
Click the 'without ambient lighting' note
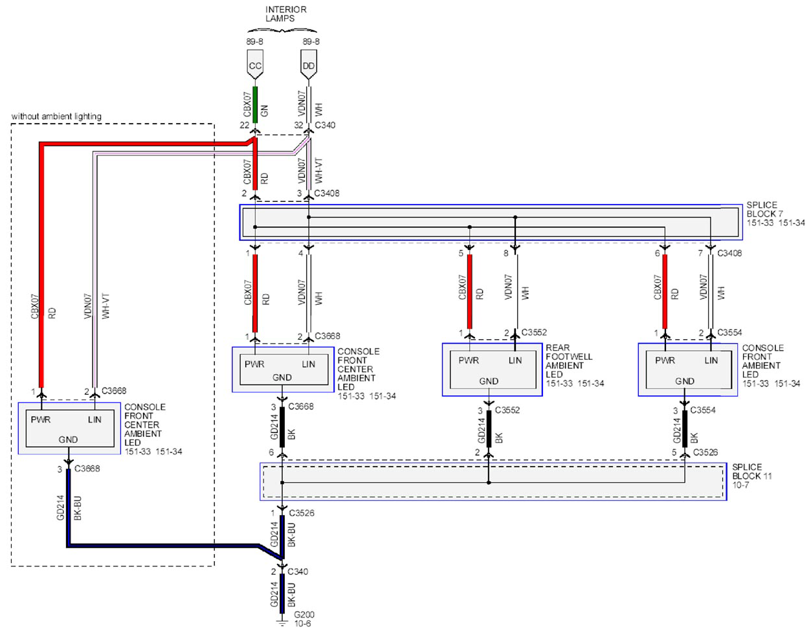(56, 117)
